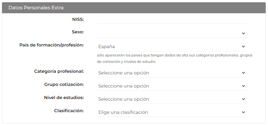Click the Nivel de estudios chevron arrow
The height and width of the screenshot is (125, 268).
click(243, 99)
